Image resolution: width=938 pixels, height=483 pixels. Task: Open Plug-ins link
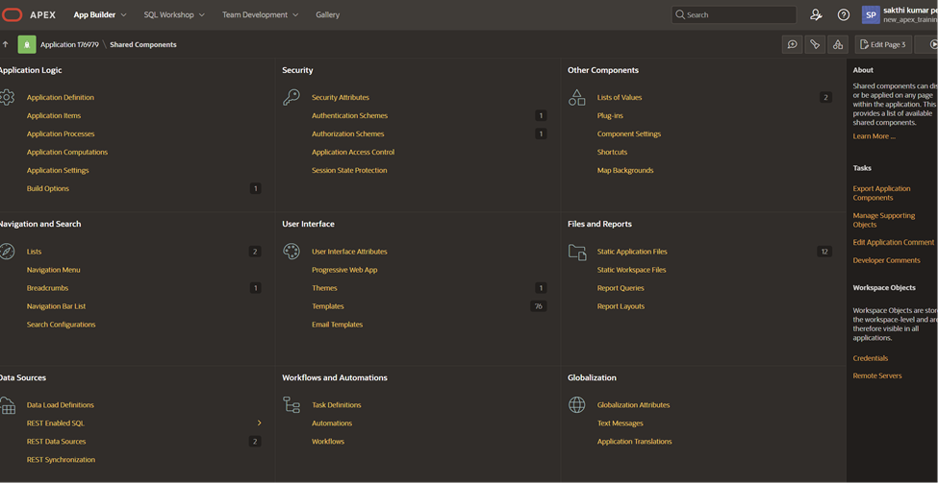pyautogui.click(x=610, y=116)
